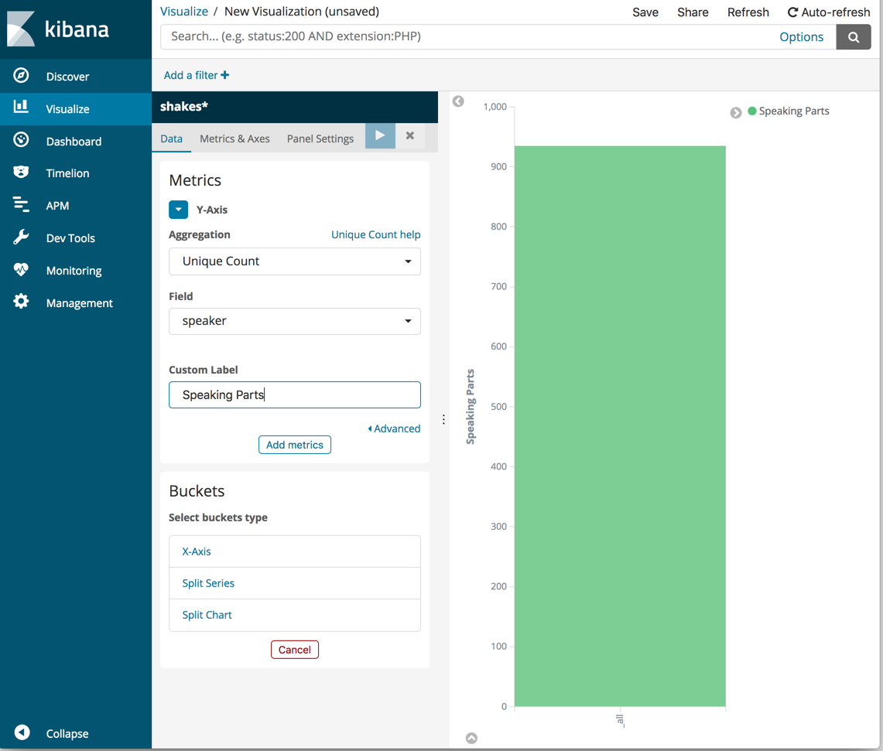The width and height of the screenshot is (883, 751).
Task: Collapse the Y-Axis metric with blue chevron
Action: coord(178,210)
